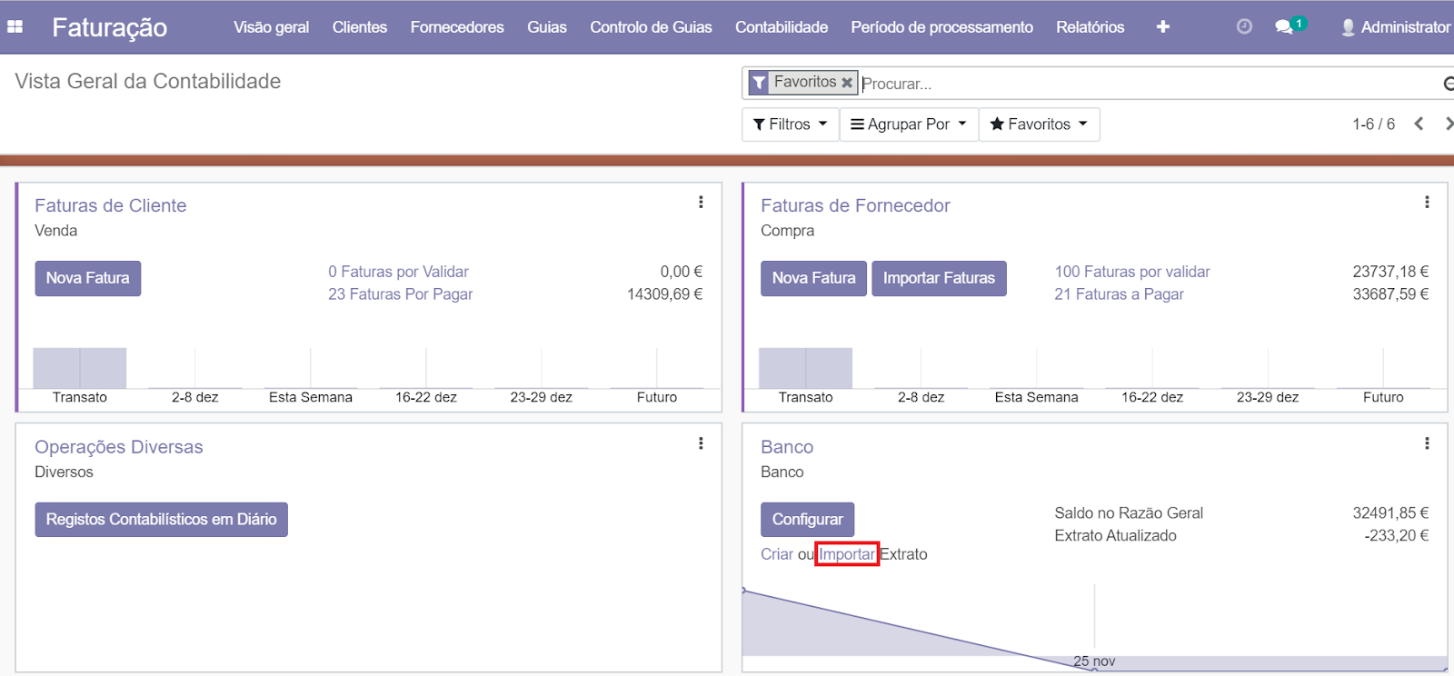The image size is (1454, 676).
Task: Open the Contabilidade menu
Action: point(781,27)
